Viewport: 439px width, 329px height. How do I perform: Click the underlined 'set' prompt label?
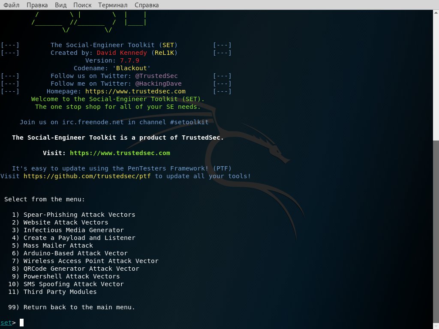click(x=6, y=323)
